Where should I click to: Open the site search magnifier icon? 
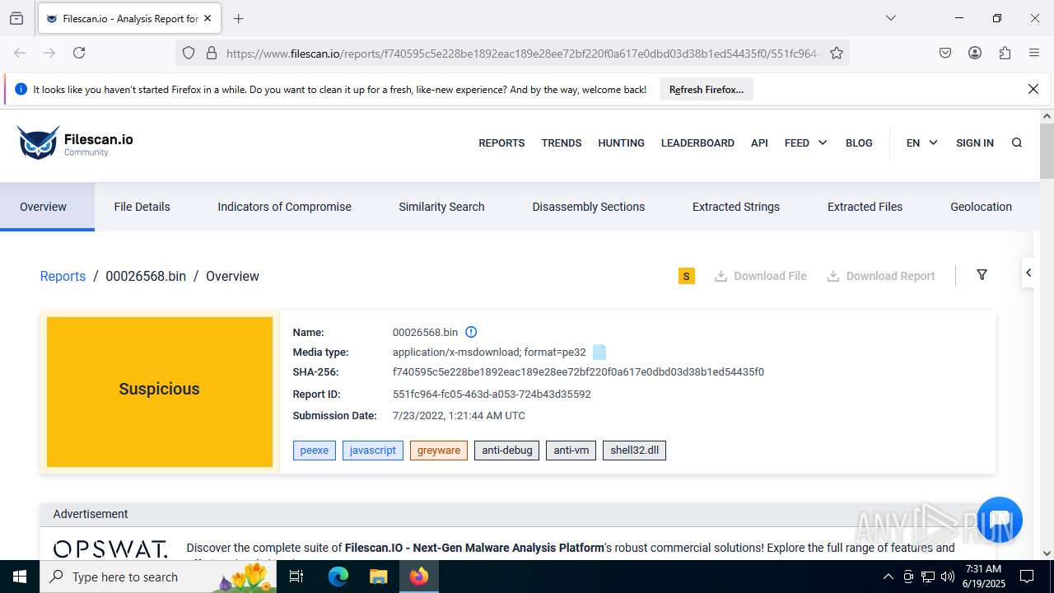[x=1017, y=142]
